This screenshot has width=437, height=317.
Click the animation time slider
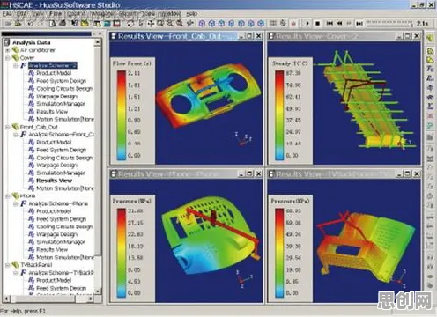[389, 24]
